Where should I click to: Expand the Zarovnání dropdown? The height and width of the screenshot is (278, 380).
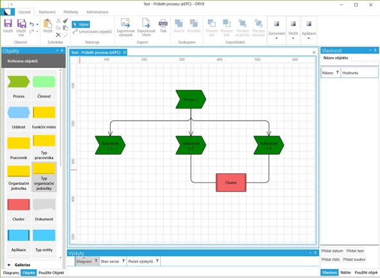[276, 30]
